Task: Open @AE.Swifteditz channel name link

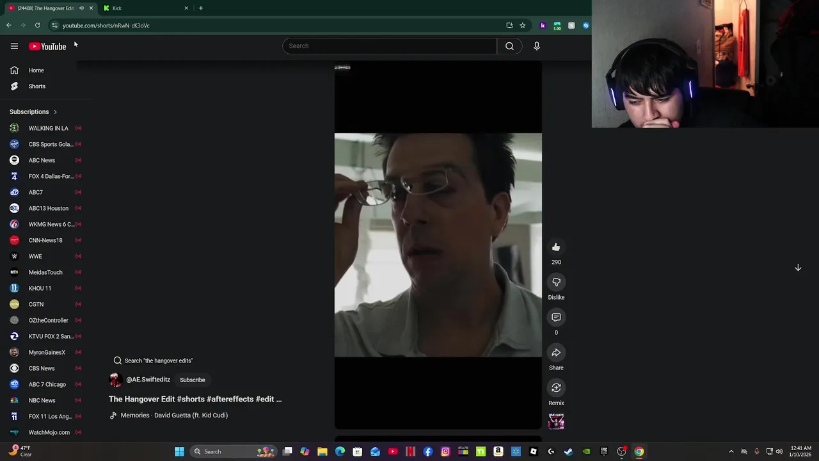Action: [x=148, y=380]
